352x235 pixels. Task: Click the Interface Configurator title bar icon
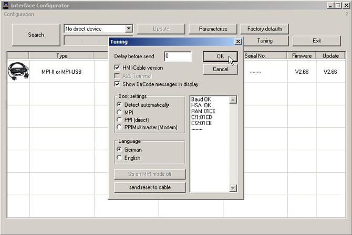pyautogui.click(x=6, y=5)
